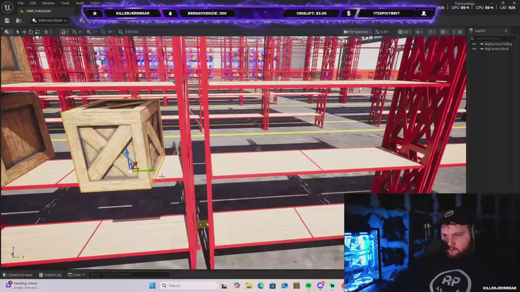This screenshot has width=520, height=292.
Task: Open Microsoft Store from taskbar
Action: pyautogui.click(x=273, y=286)
